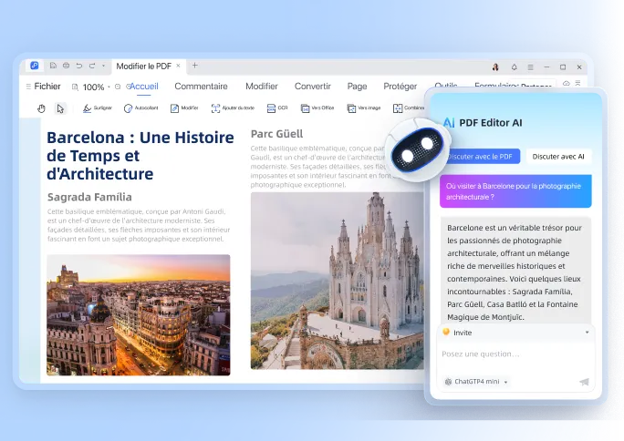Open notifications bell icon

tap(515, 67)
